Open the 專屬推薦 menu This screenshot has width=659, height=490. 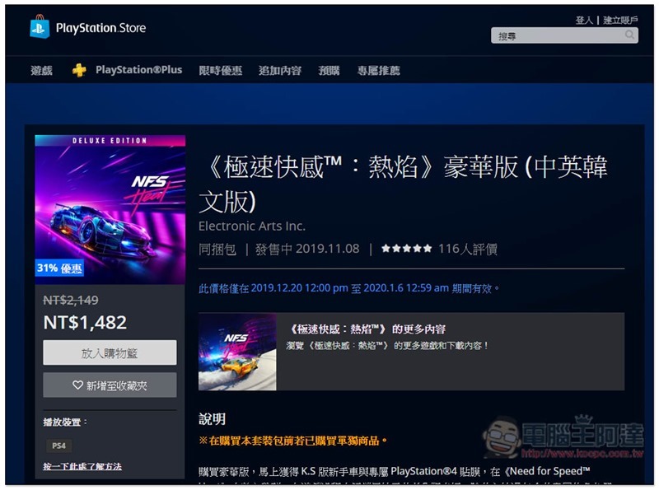[x=378, y=70]
